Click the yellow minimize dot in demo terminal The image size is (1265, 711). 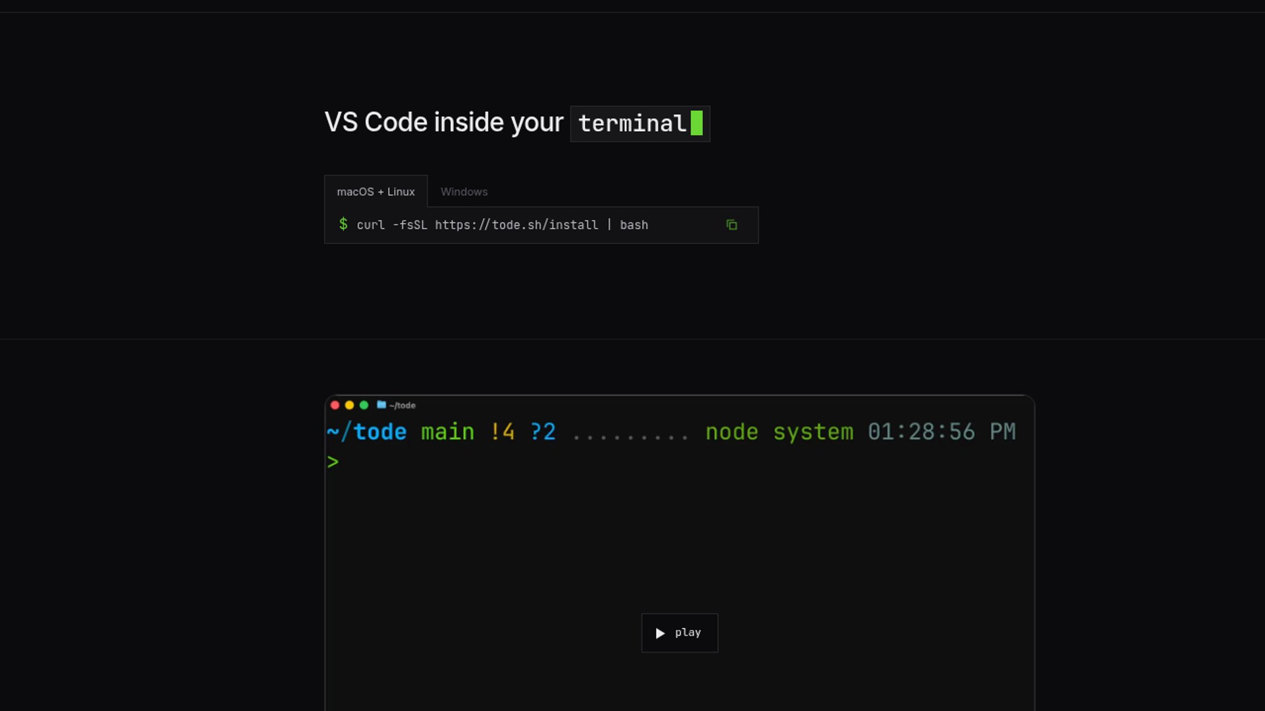(x=349, y=405)
